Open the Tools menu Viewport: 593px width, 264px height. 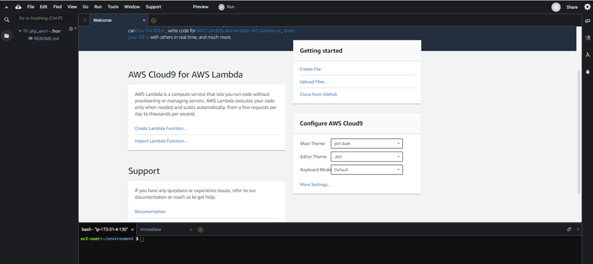coord(113,7)
